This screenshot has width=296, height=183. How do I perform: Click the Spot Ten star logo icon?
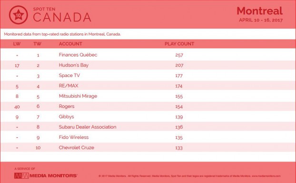click(18, 15)
